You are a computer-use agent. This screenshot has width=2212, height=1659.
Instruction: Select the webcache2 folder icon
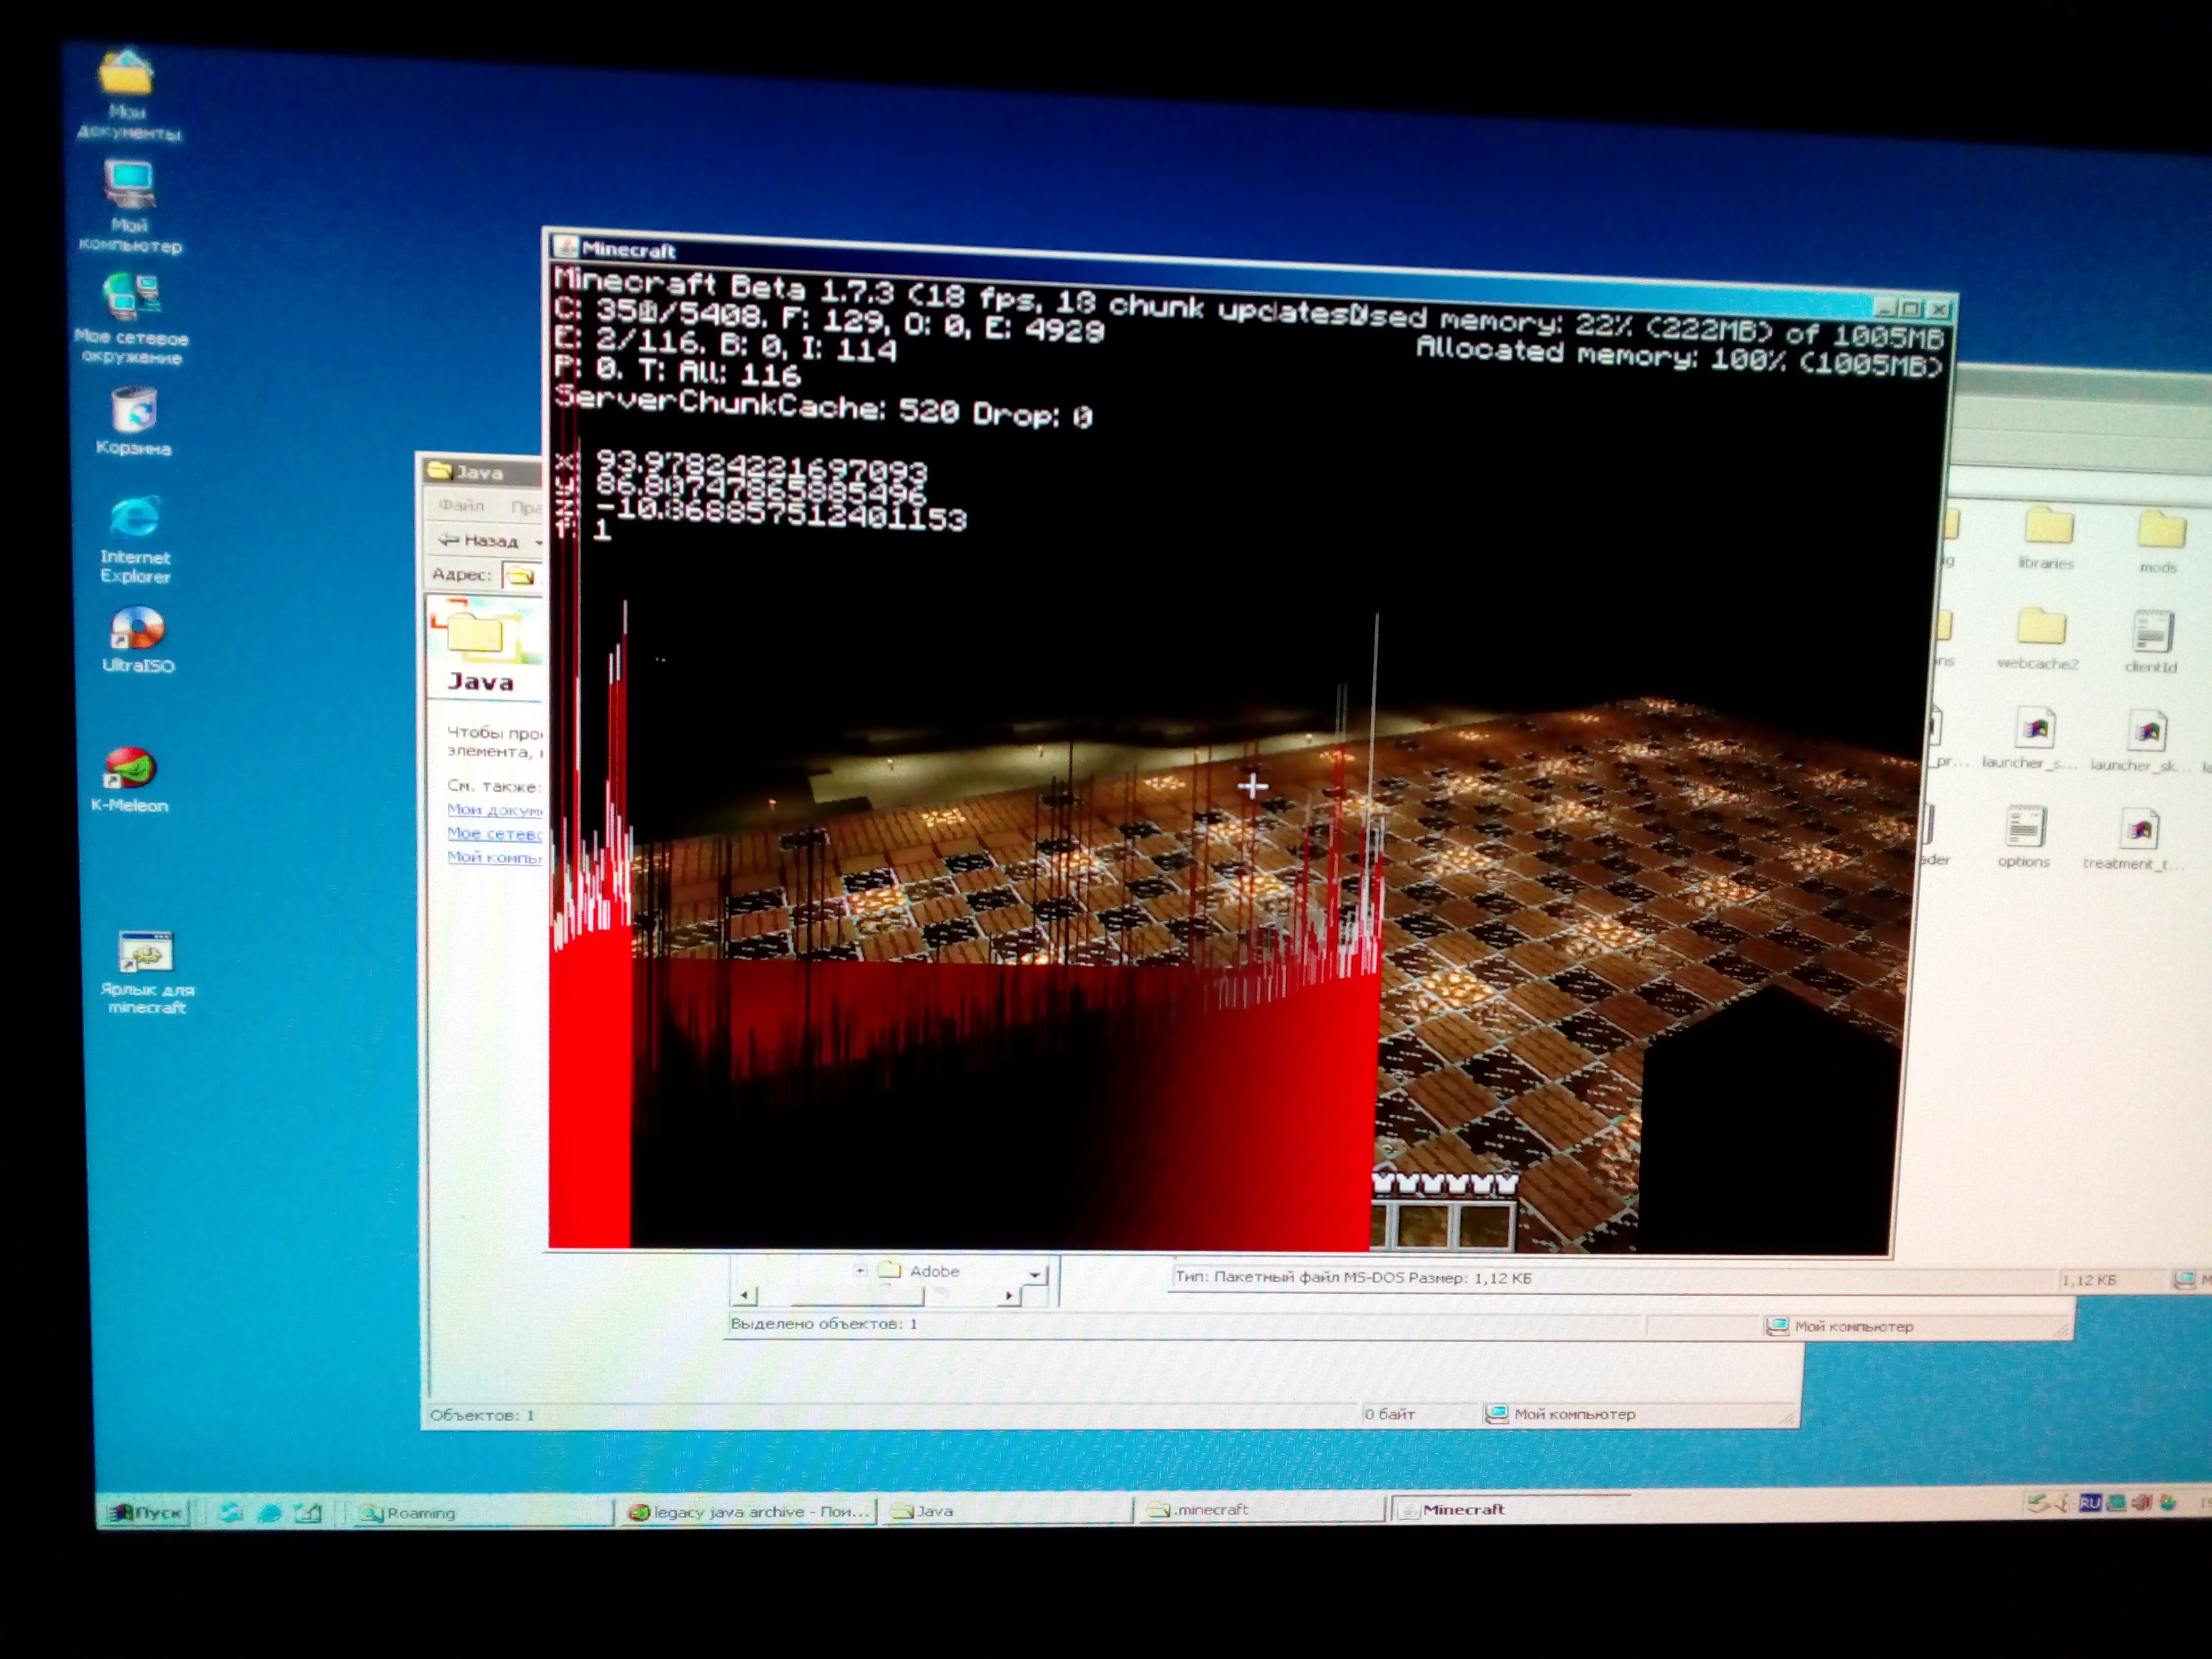[2039, 639]
